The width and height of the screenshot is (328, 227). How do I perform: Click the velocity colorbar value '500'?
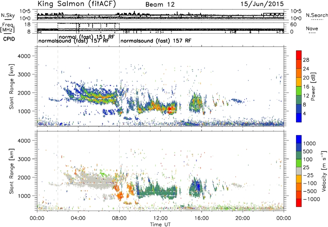pos(308,152)
